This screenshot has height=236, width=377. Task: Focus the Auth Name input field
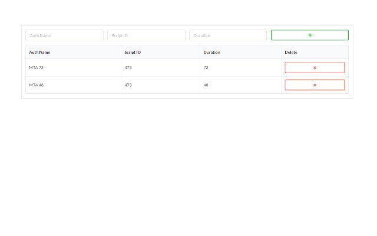click(x=64, y=35)
